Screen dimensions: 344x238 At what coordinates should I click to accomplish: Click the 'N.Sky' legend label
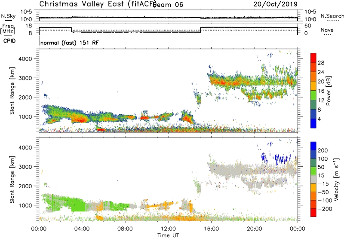(x=8, y=16)
